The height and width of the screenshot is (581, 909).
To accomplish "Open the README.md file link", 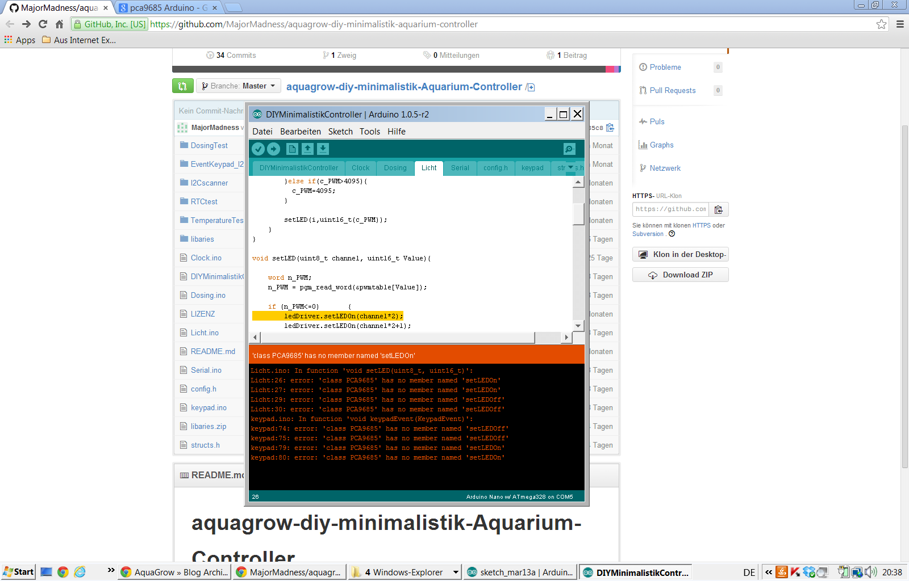I will tap(213, 351).
